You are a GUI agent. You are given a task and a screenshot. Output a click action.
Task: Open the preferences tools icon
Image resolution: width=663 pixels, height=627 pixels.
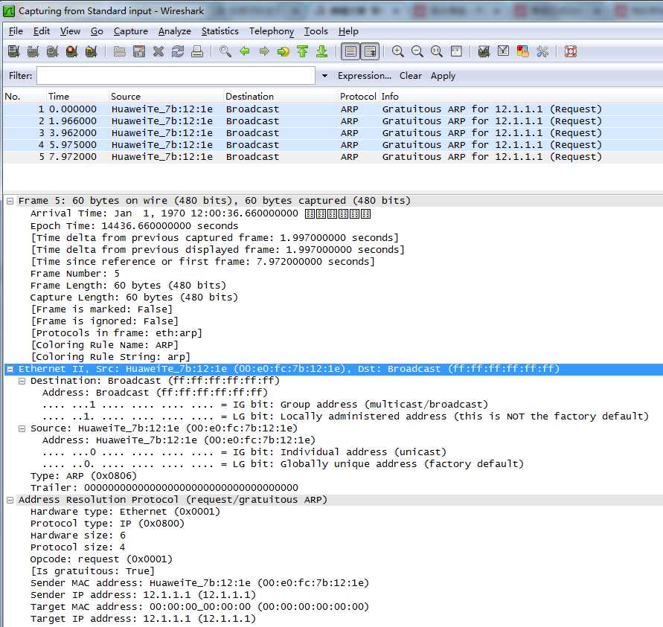click(x=542, y=51)
